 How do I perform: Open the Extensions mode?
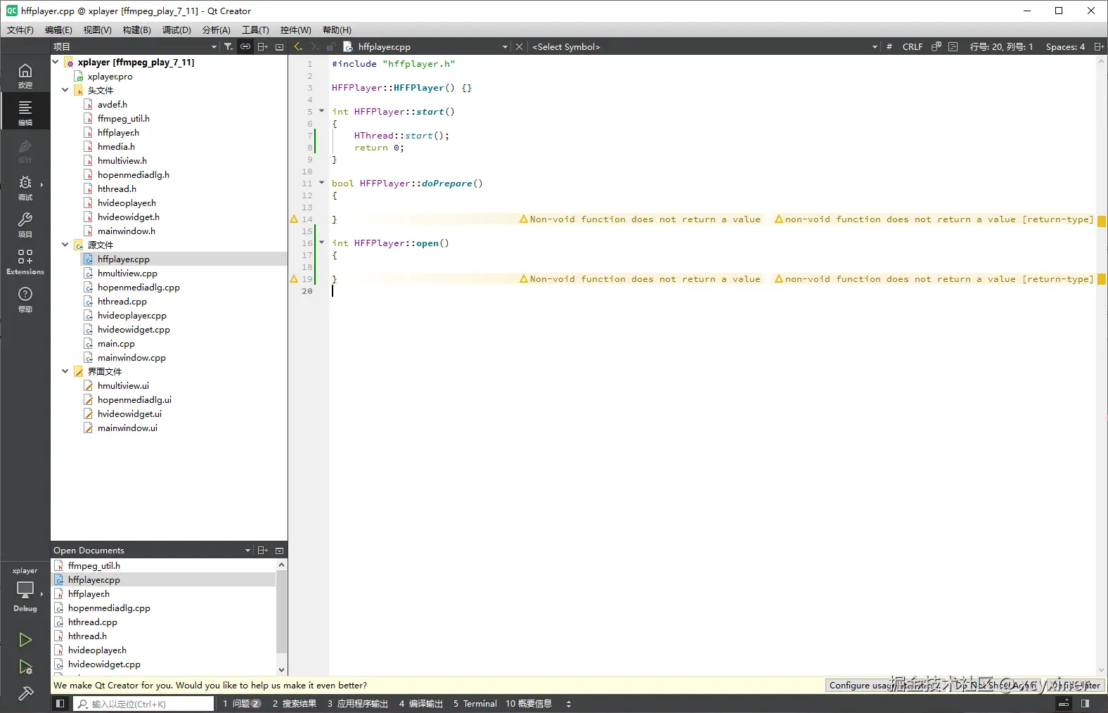(25, 261)
